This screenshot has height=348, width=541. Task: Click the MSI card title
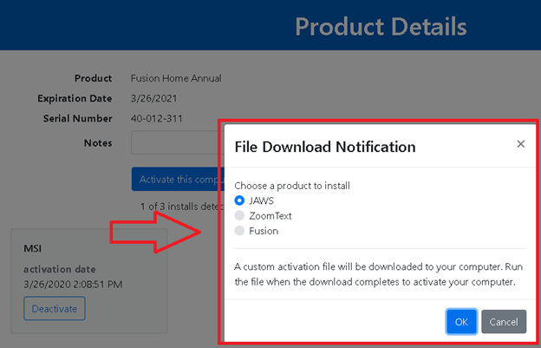pyautogui.click(x=33, y=250)
